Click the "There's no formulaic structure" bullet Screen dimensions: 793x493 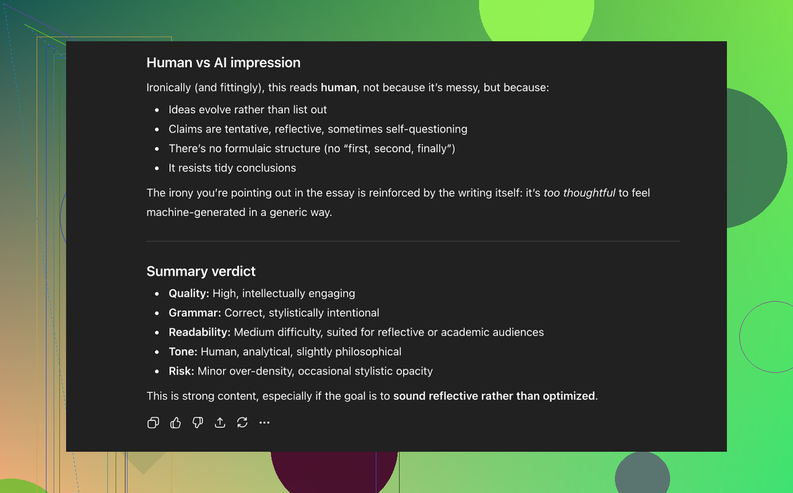311,149
